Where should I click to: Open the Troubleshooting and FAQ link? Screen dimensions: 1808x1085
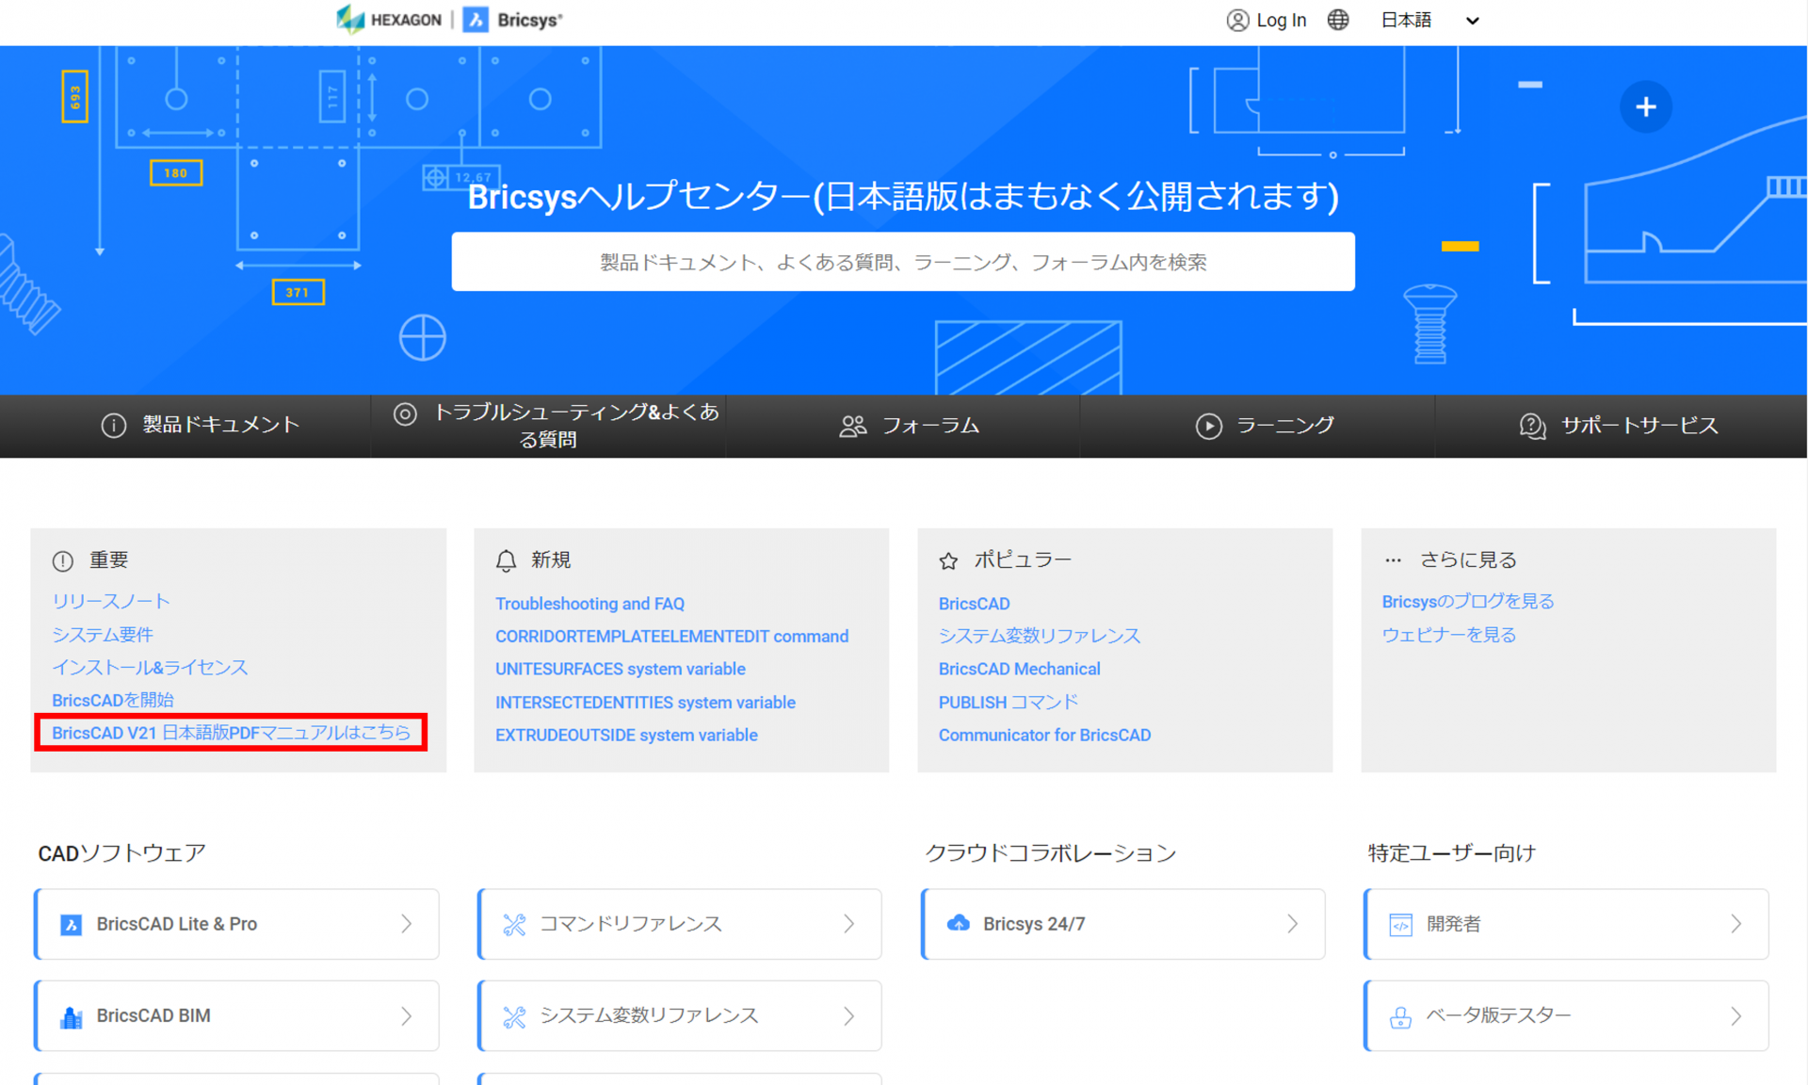[590, 604]
